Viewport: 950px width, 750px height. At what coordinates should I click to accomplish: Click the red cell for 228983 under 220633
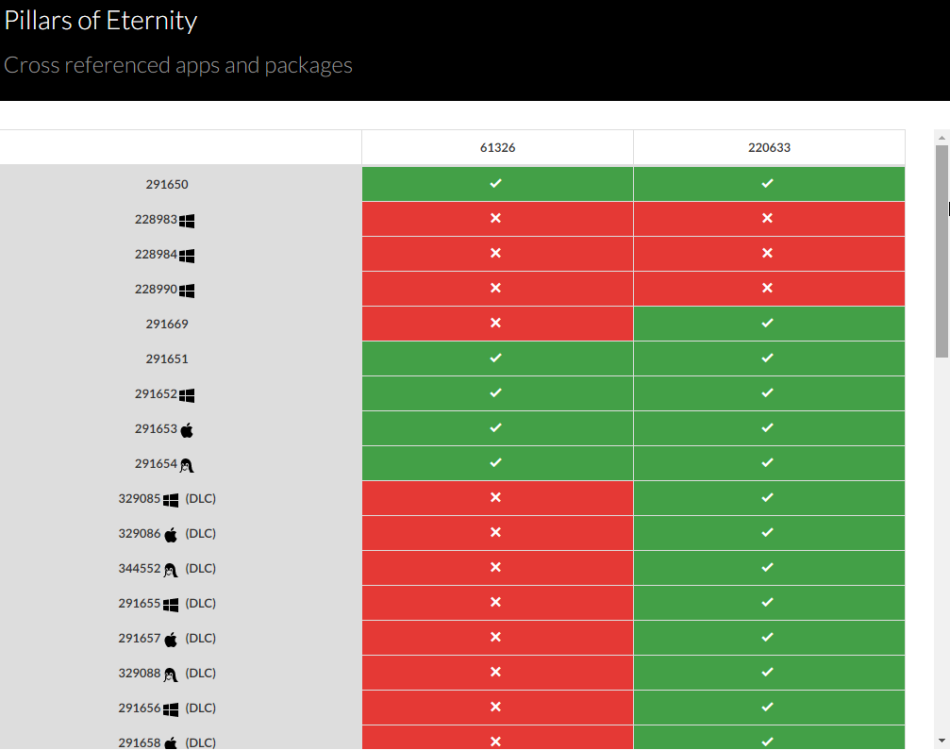coord(768,219)
